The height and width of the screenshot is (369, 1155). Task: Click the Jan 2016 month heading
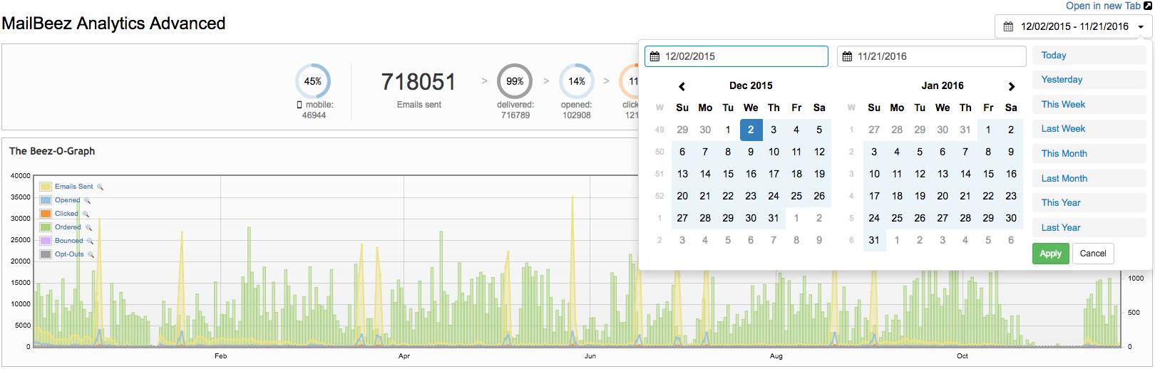point(943,85)
